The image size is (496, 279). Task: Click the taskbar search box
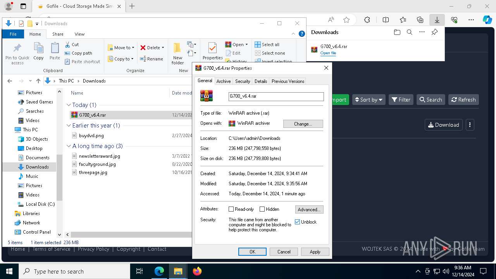[x=74, y=271]
